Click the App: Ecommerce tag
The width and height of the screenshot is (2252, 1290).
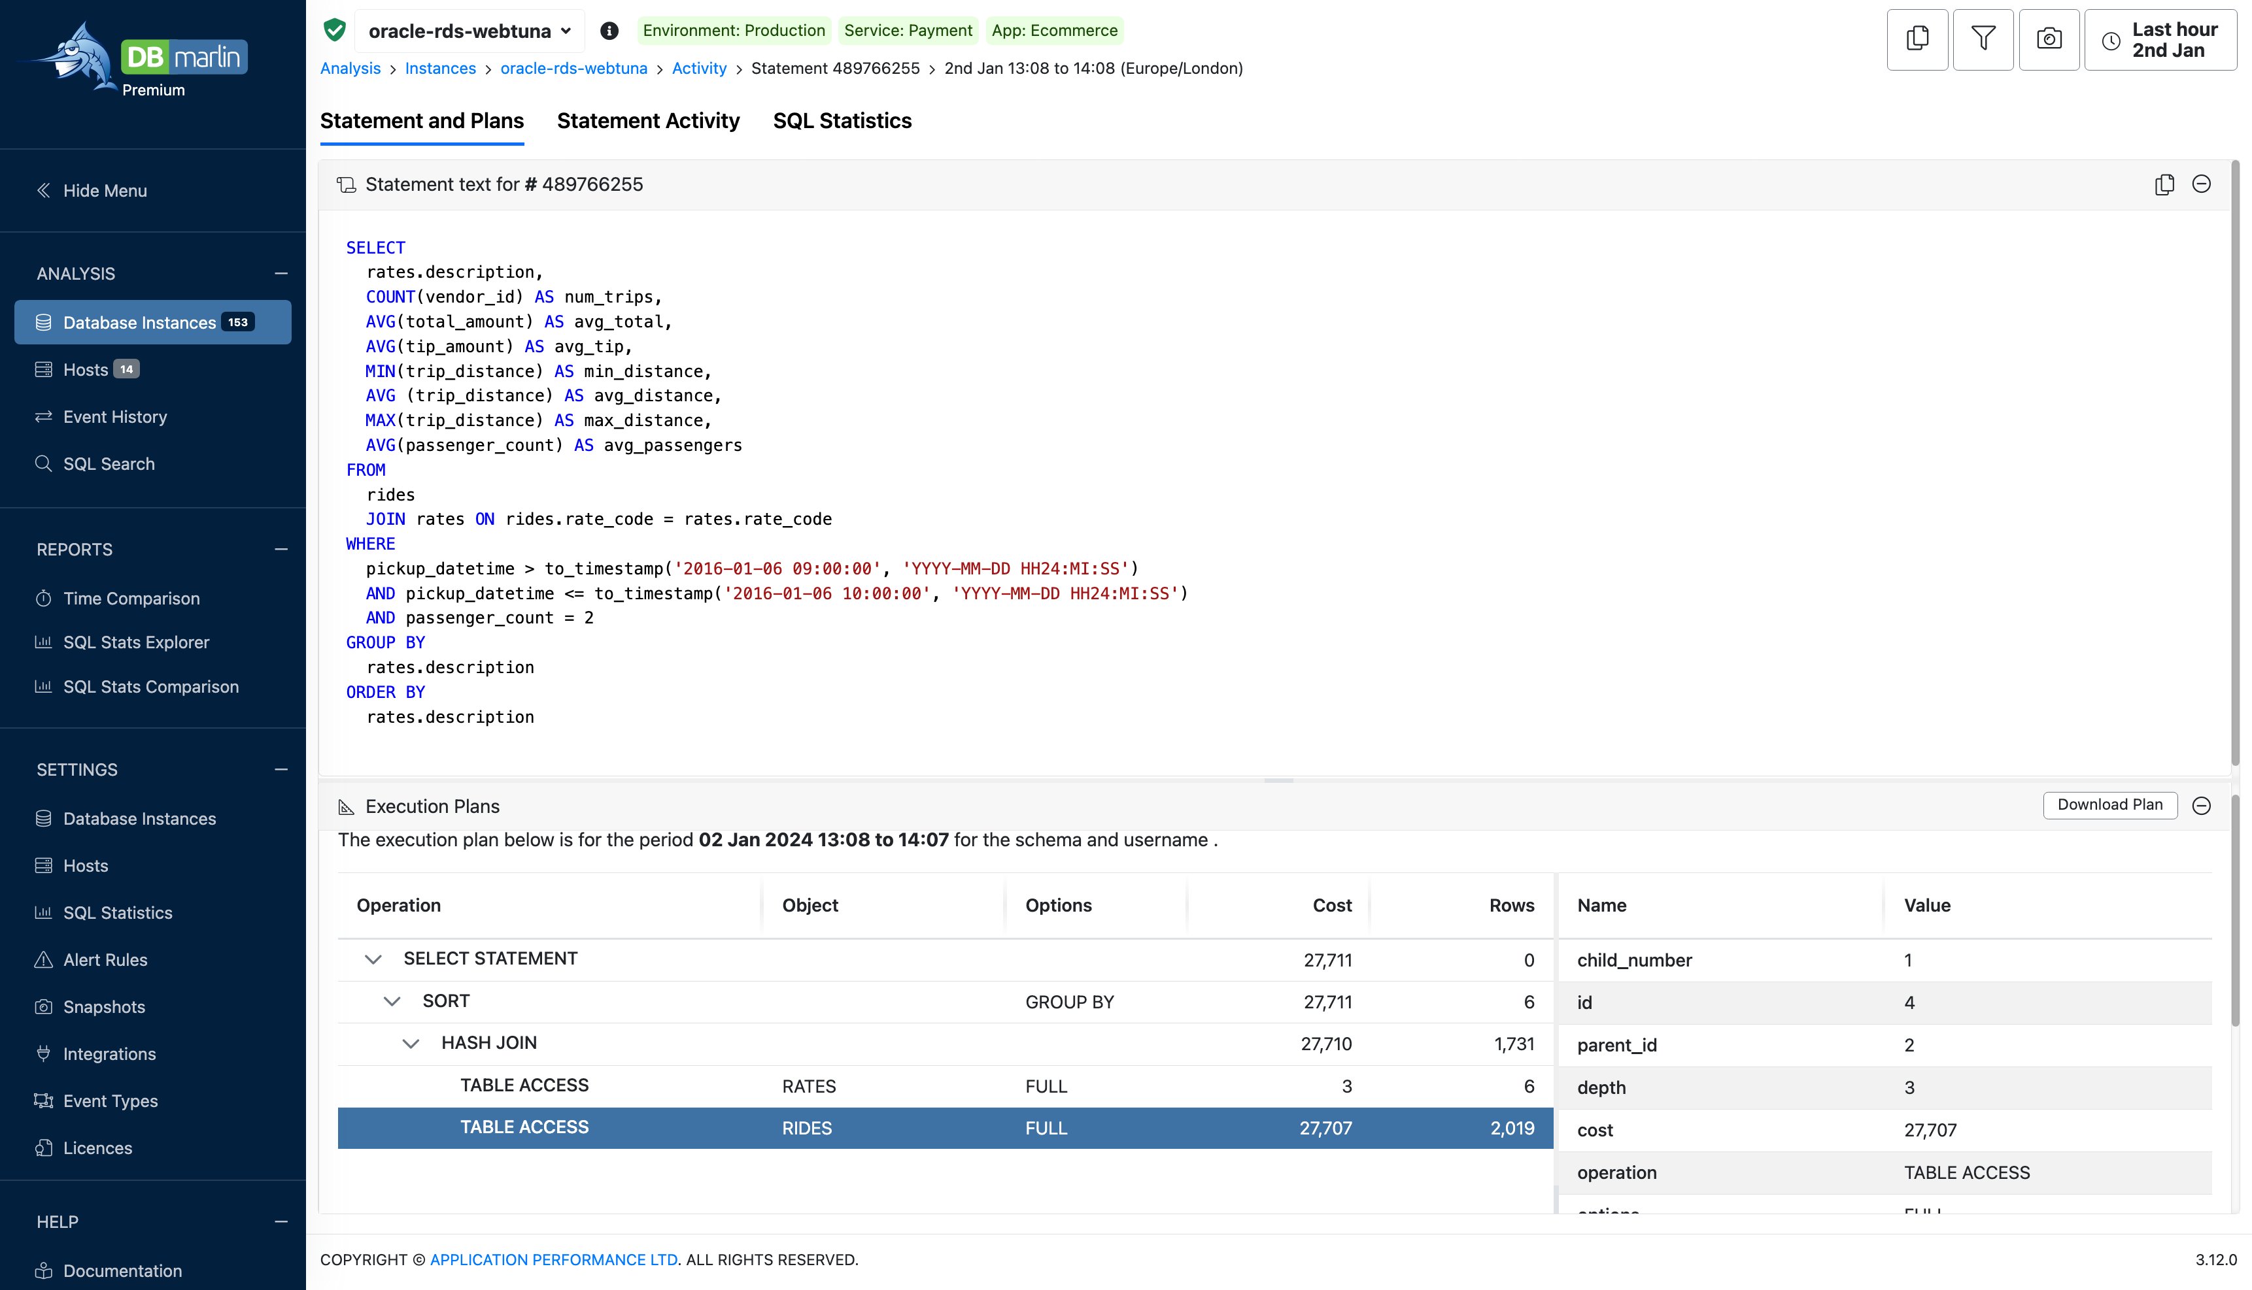pos(1055,30)
